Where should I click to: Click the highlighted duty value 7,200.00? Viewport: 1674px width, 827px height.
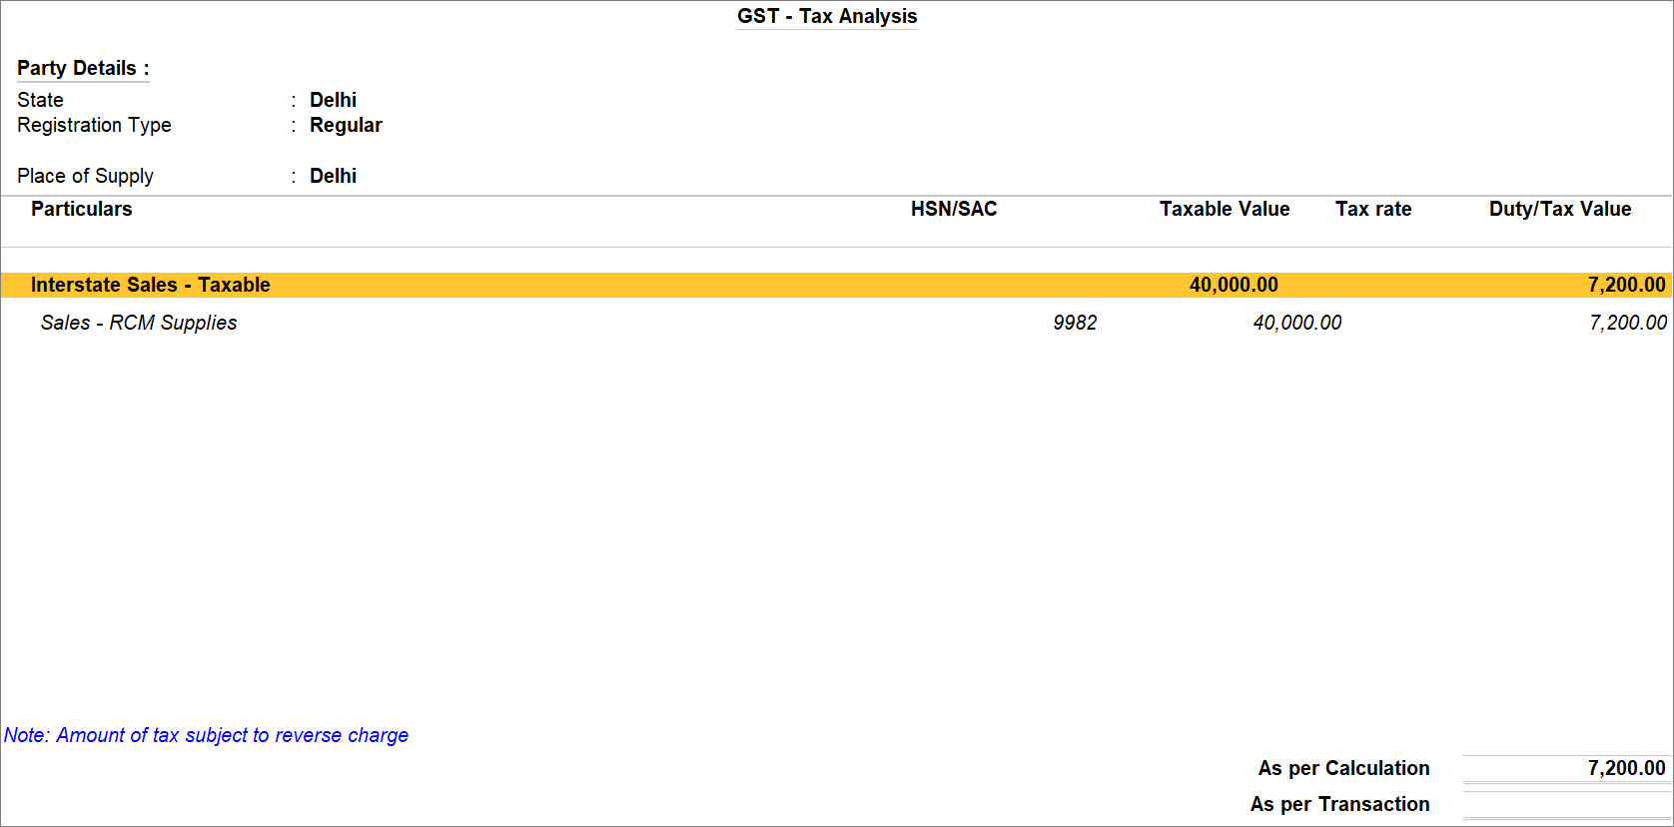pyautogui.click(x=1627, y=285)
